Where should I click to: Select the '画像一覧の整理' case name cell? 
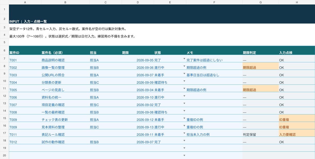65,66
